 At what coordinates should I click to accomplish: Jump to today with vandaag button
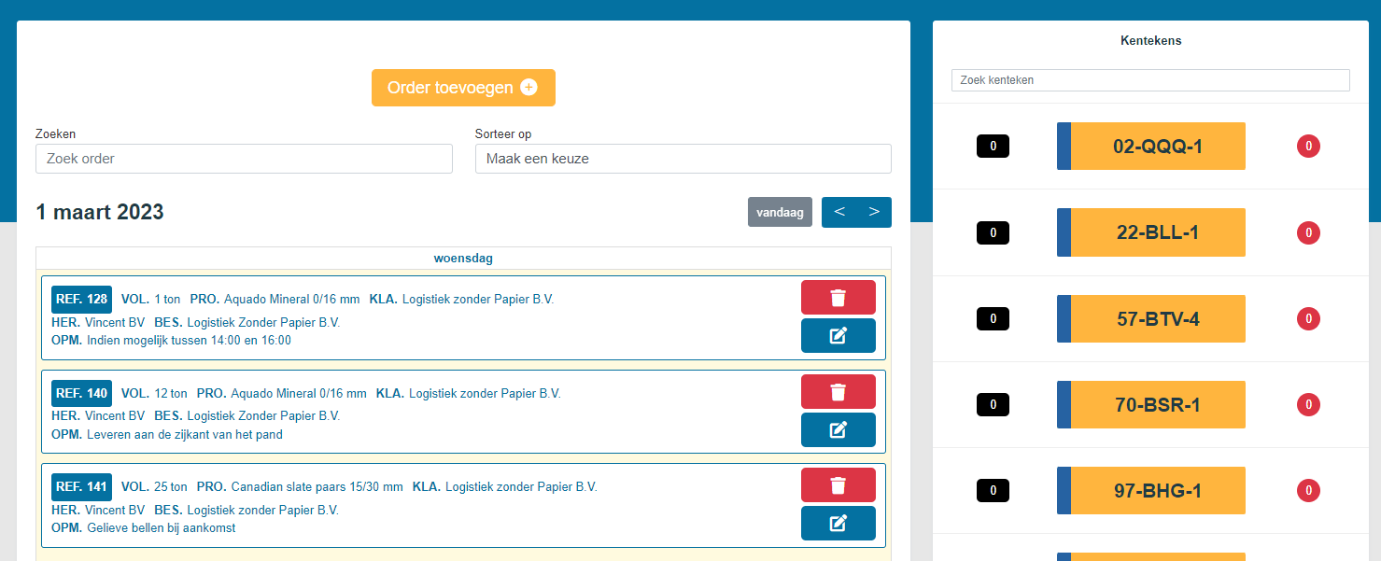780,212
